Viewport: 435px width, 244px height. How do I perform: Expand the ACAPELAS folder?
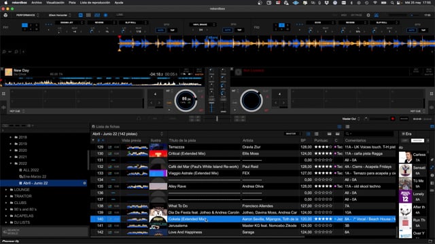click(x=6, y=216)
